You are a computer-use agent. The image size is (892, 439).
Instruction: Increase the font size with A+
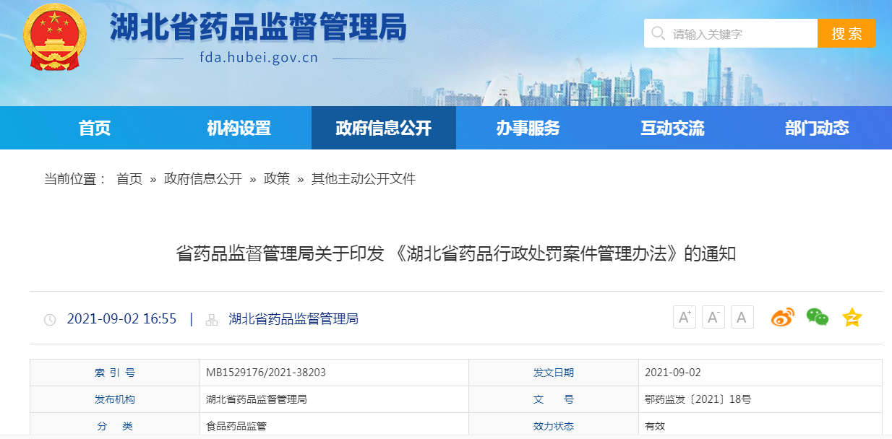[684, 316]
